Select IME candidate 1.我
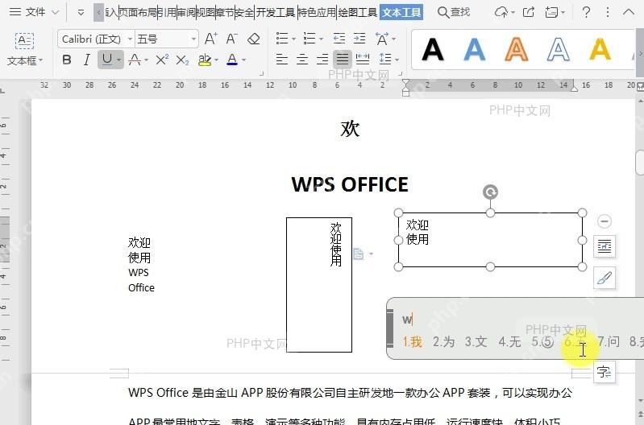The image size is (644, 425). (x=412, y=342)
